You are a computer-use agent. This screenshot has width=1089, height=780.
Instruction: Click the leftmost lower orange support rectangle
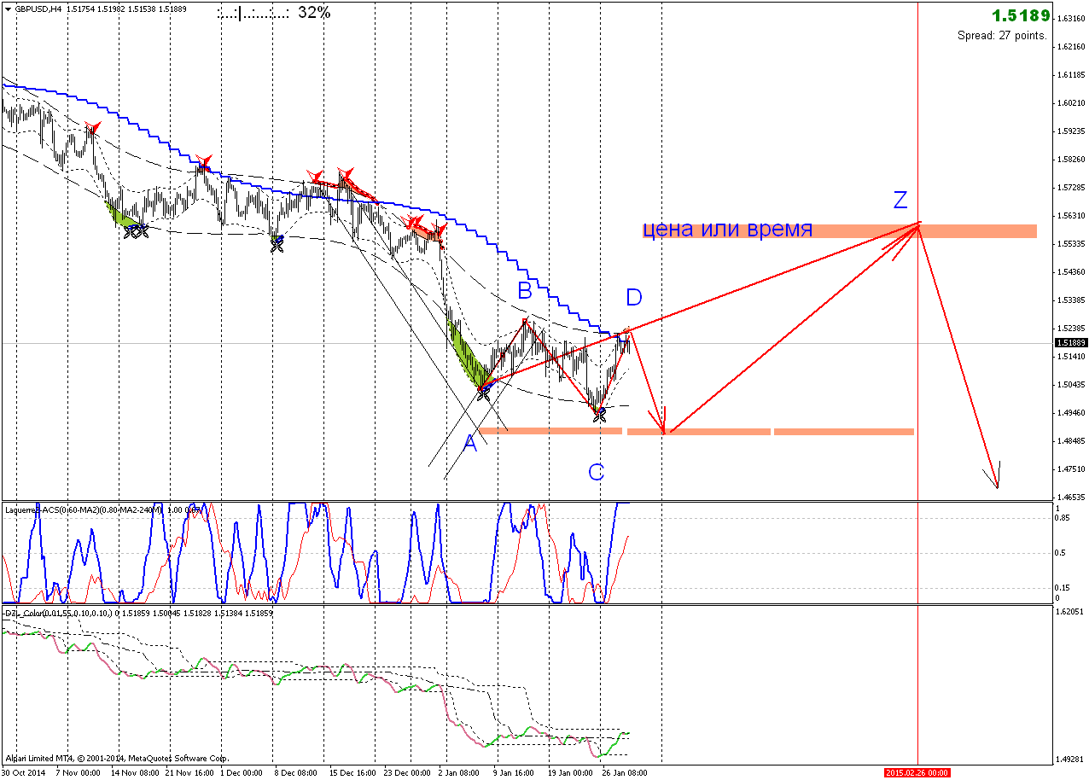[550, 431]
